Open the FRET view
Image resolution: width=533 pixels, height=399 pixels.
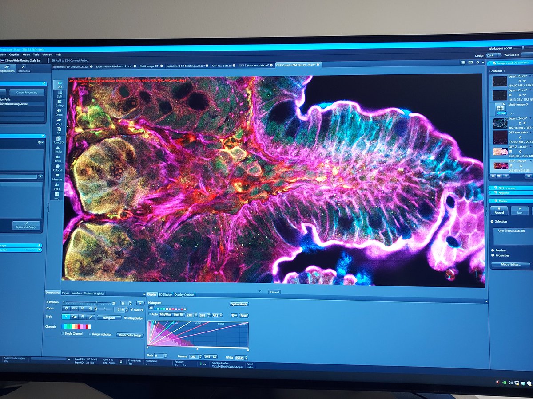click(x=57, y=187)
